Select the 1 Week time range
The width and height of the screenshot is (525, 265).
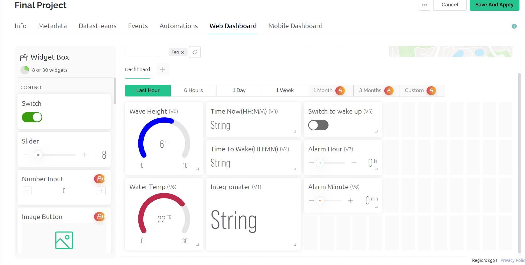(285, 90)
